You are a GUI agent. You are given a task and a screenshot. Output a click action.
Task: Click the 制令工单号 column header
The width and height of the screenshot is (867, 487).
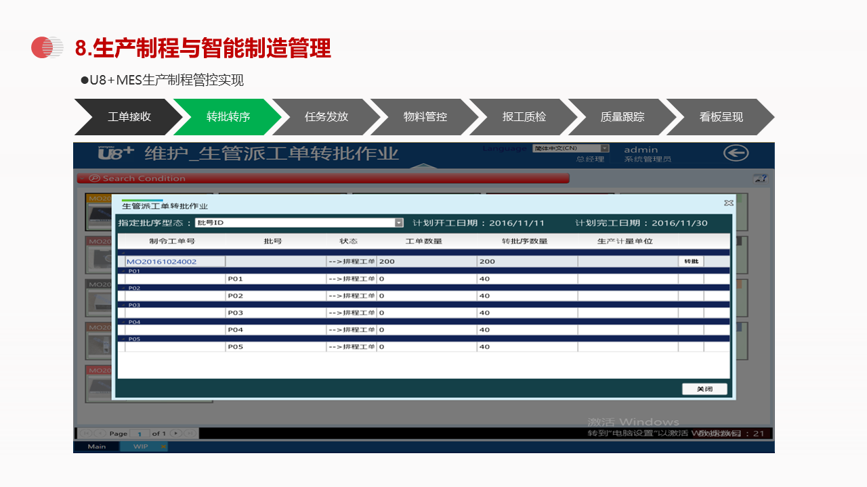click(x=172, y=241)
